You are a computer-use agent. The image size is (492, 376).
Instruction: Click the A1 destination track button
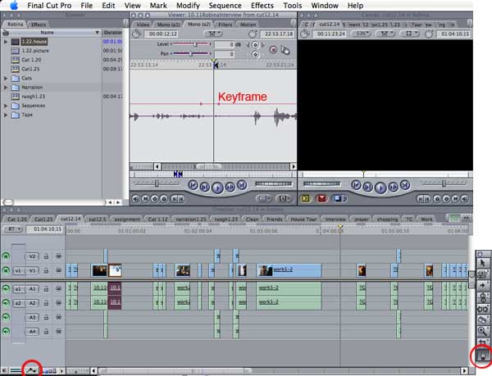(32, 289)
